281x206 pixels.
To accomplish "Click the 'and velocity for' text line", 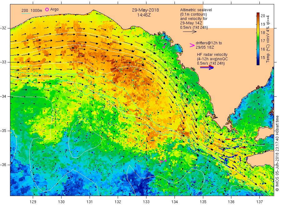I will (194, 19).
